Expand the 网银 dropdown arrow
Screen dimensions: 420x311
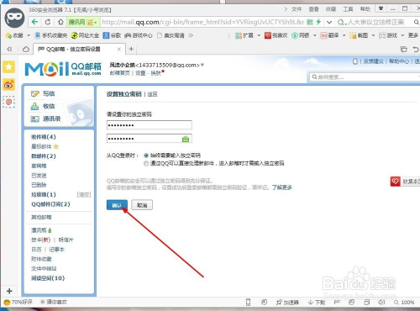click(x=314, y=35)
